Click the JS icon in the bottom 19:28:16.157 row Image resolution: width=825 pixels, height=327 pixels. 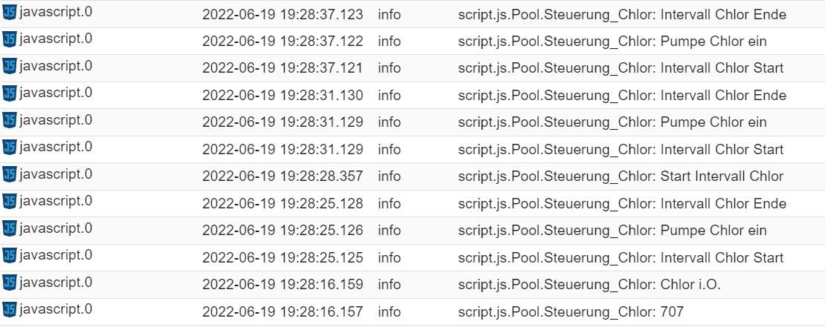click(x=10, y=310)
